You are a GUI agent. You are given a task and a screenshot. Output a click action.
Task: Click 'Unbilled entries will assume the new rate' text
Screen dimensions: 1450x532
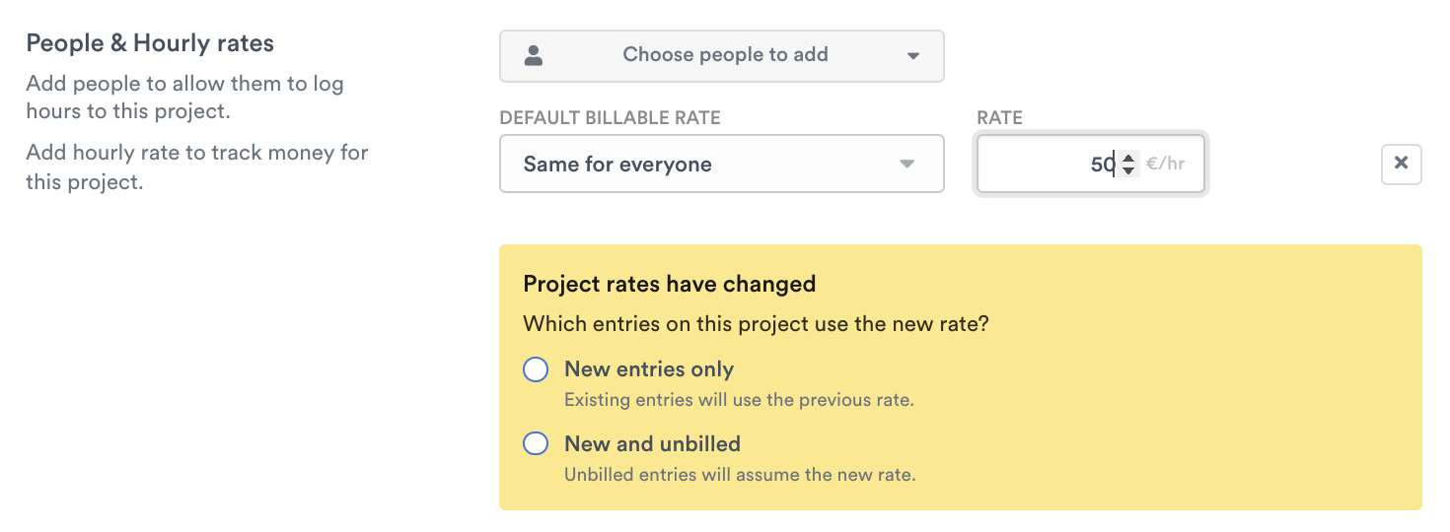tap(740, 475)
